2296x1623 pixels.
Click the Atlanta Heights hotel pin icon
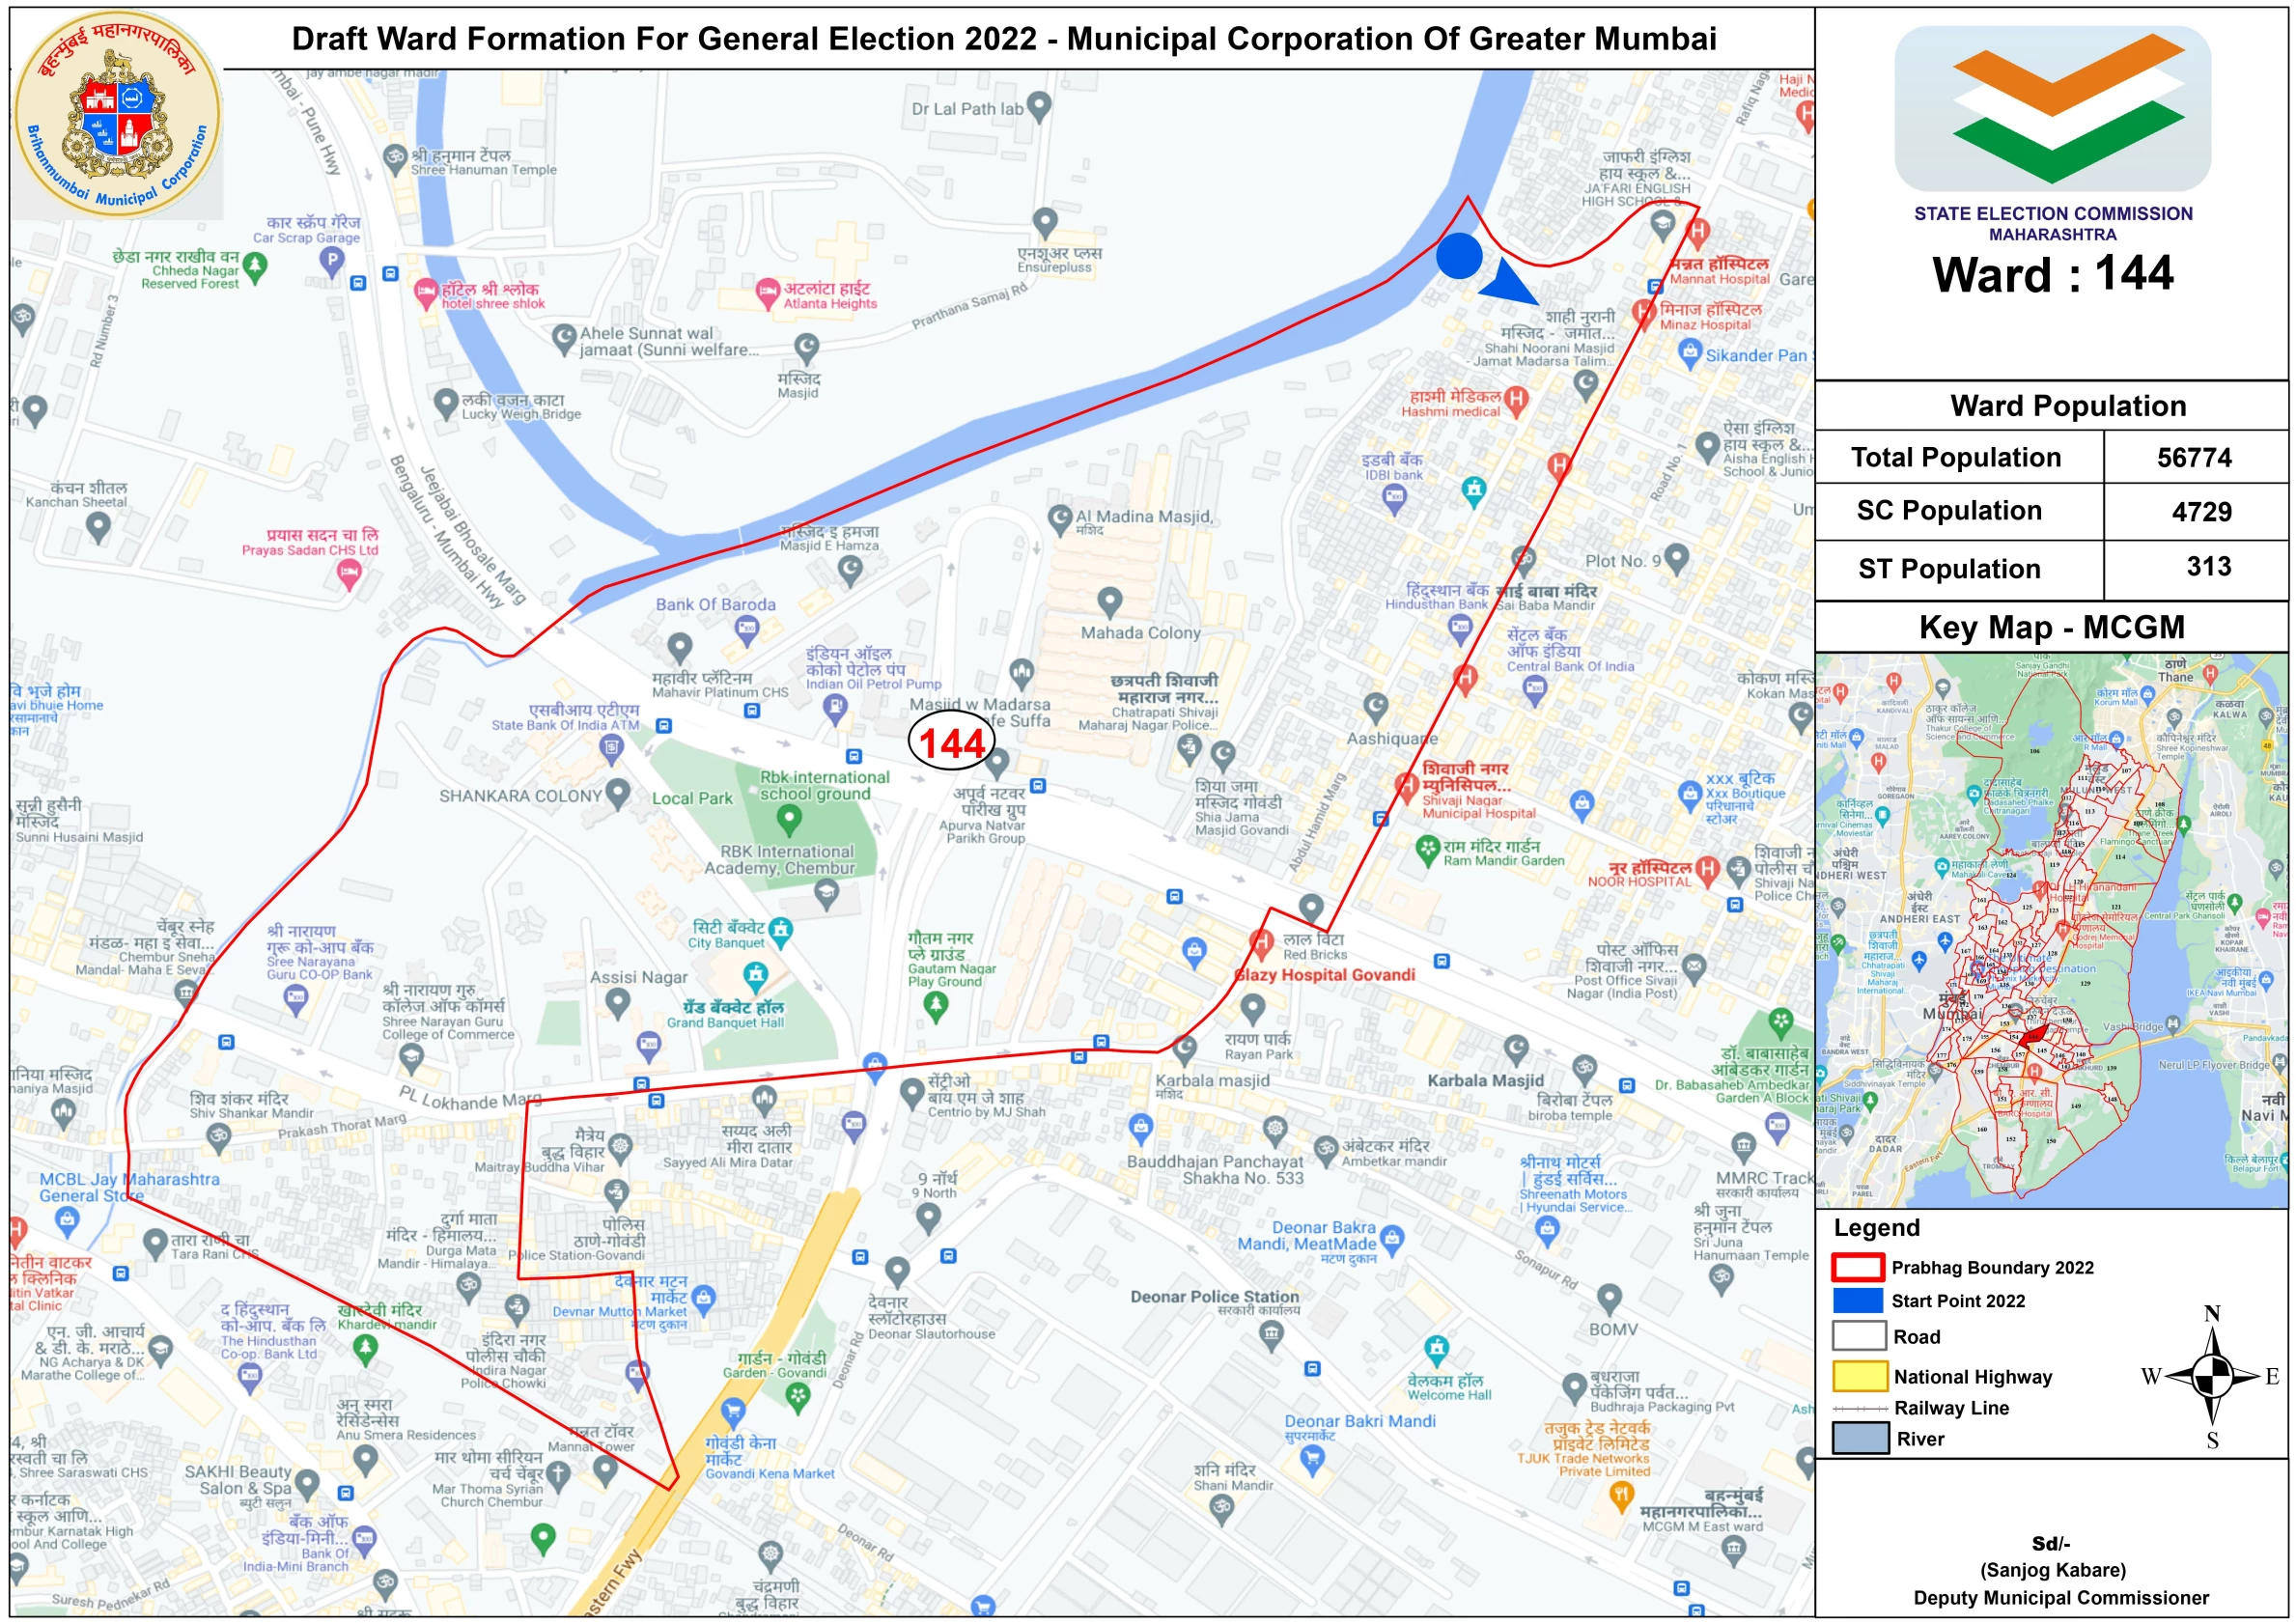(x=767, y=291)
